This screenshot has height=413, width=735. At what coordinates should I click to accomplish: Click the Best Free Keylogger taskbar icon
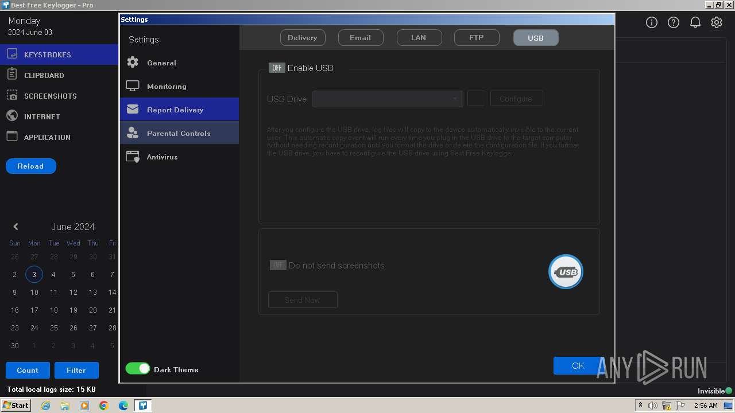coord(143,406)
